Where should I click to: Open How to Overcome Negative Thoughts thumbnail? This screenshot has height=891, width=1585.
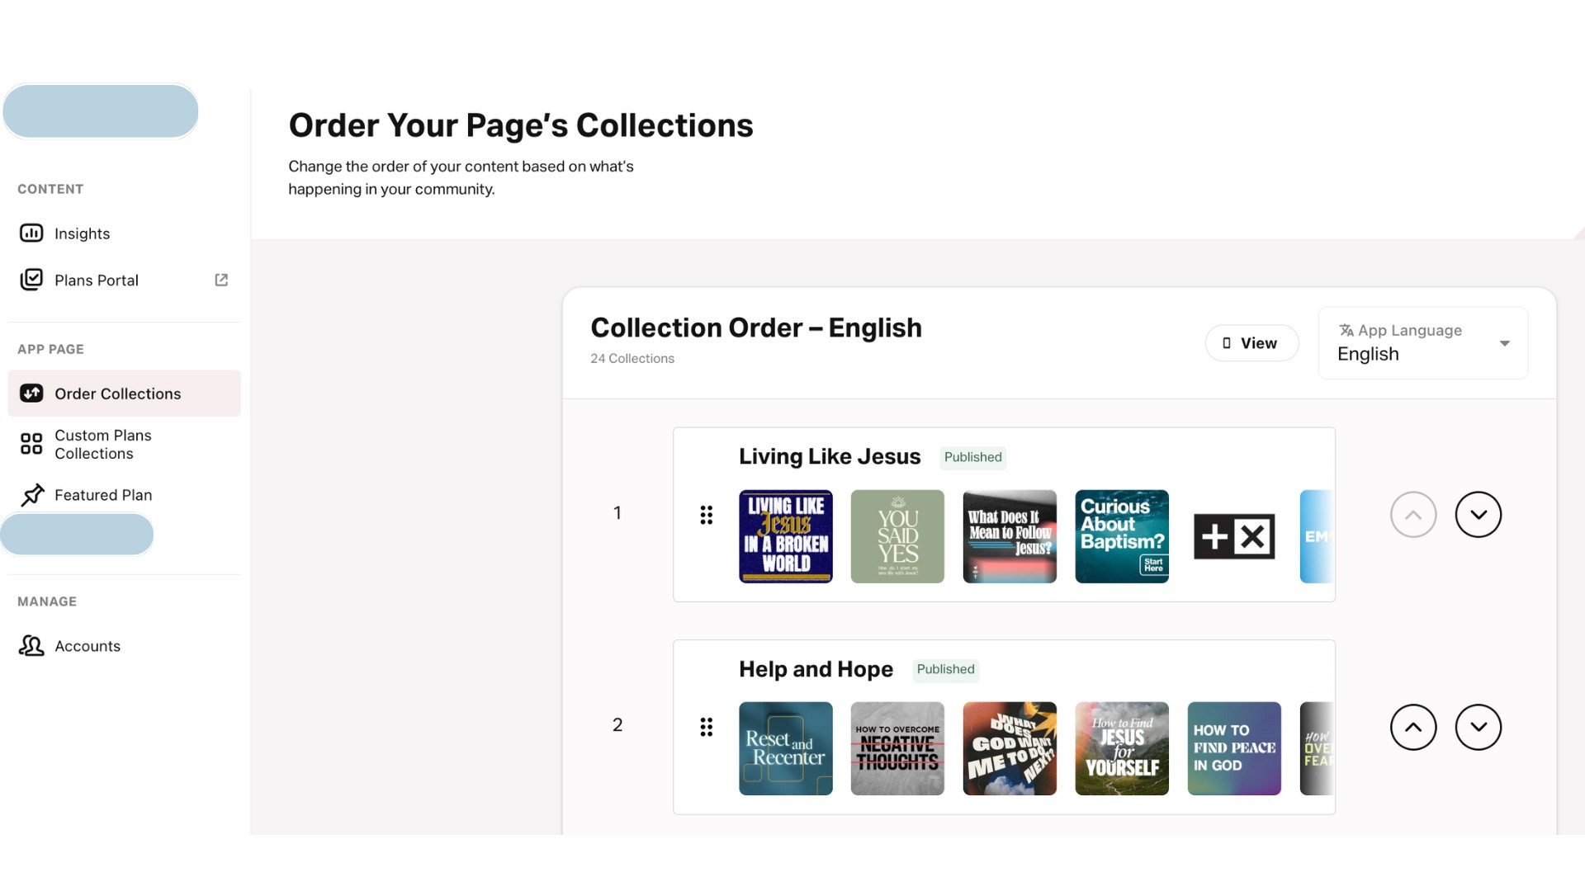click(897, 748)
